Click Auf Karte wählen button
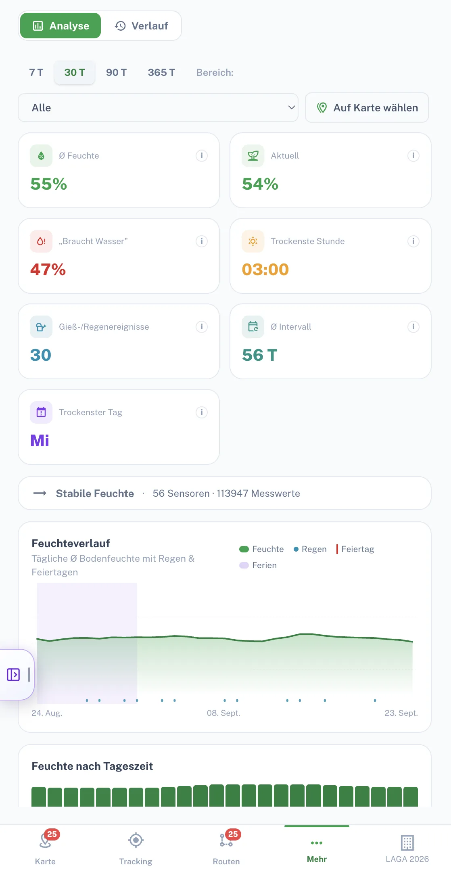451x874 pixels. tap(367, 108)
